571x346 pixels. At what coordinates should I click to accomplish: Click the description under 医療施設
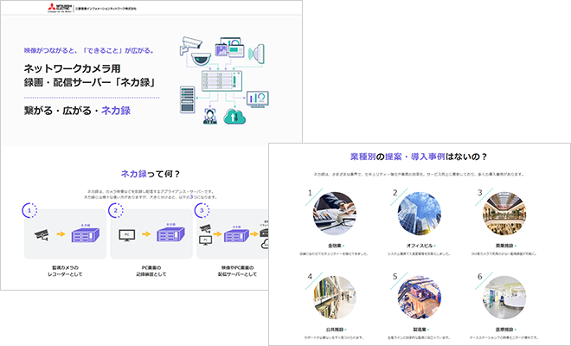pos(504,337)
